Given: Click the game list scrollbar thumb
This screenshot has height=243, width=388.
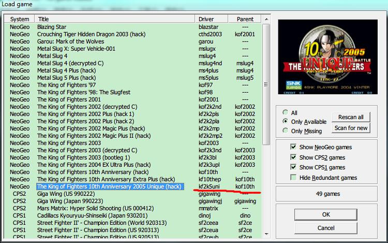Looking at the screenshot, I should 266,84.
